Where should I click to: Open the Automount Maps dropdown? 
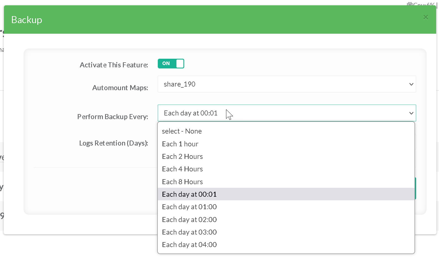[287, 84]
